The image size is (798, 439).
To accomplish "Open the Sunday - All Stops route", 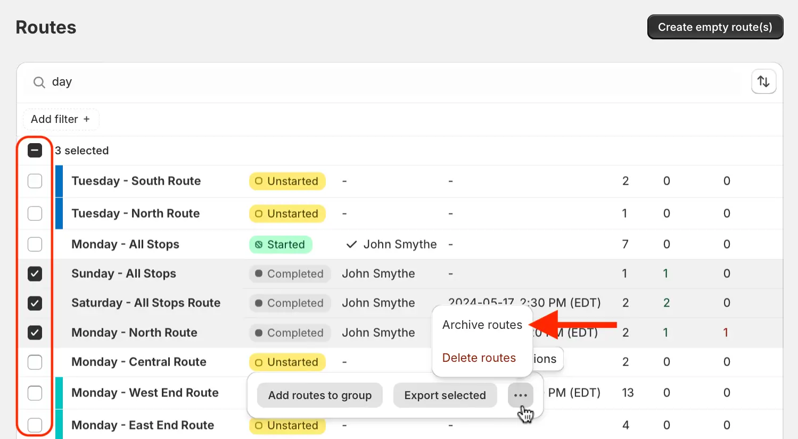I will (x=124, y=274).
